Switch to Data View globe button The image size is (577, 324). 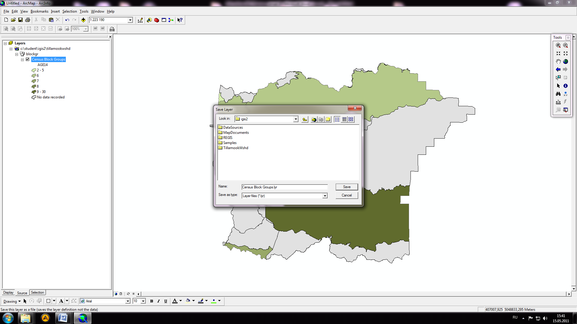click(x=116, y=294)
